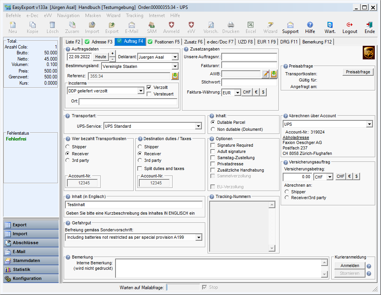
Task: Select Non dutiable (Dokument) radio button
Action: (213, 129)
